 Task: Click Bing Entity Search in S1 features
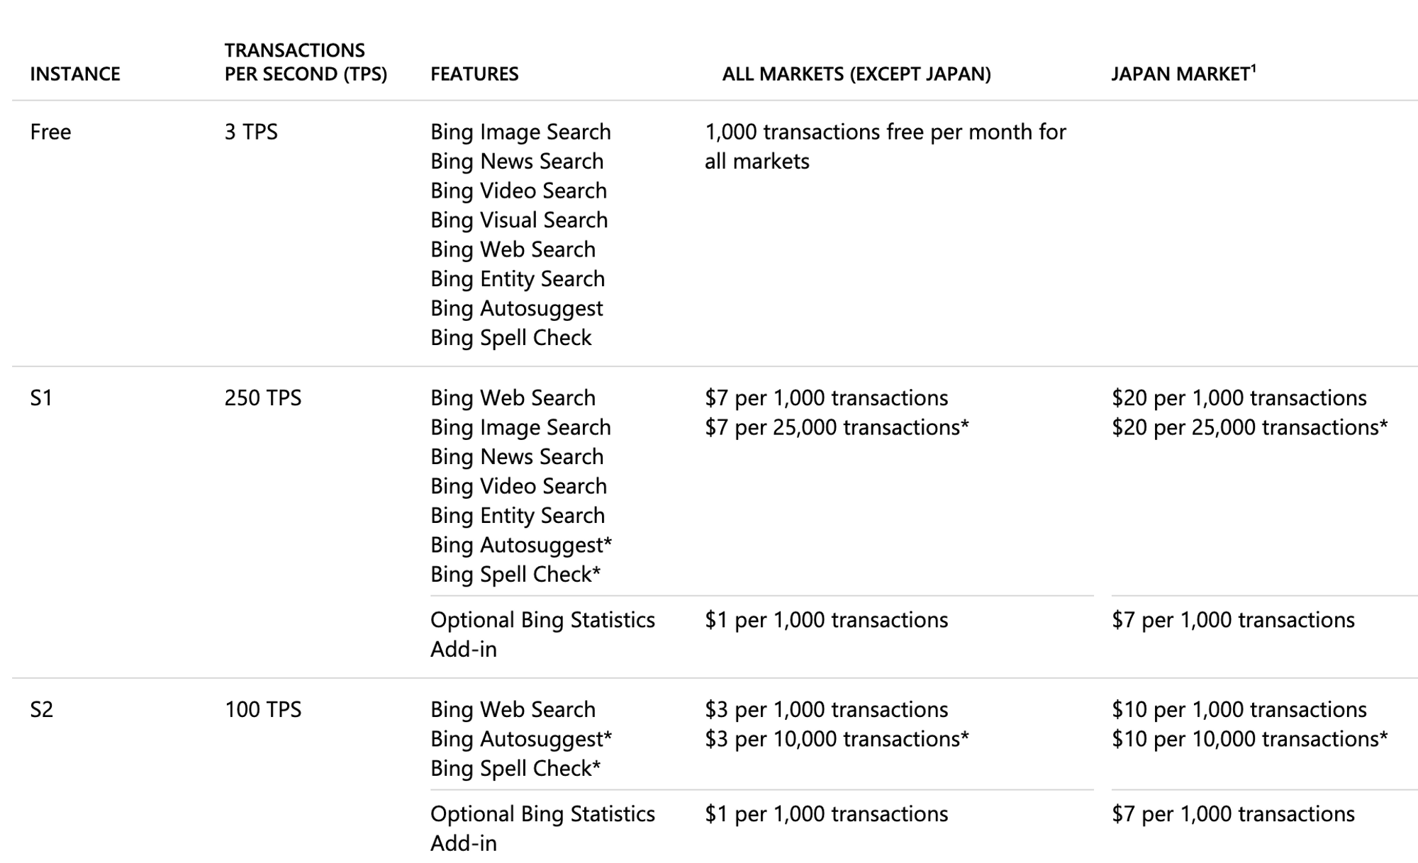(518, 515)
